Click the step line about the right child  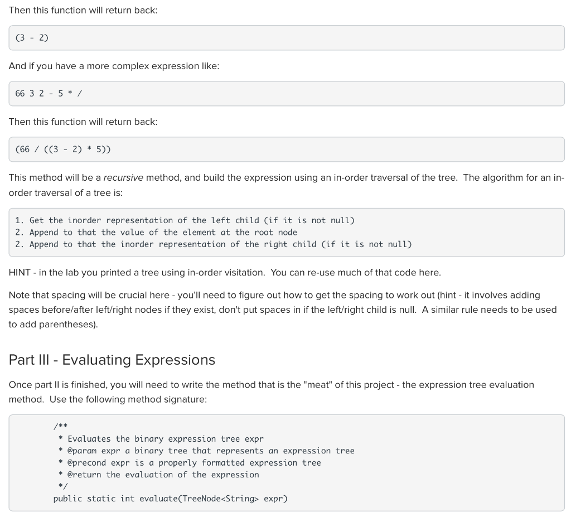(214, 244)
